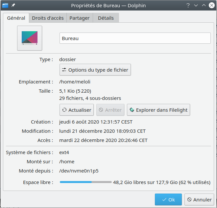Image resolution: width=217 pixels, height=208 pixels.
Task: Open Options du type de fichier
Action: click(x=95, y=70)
